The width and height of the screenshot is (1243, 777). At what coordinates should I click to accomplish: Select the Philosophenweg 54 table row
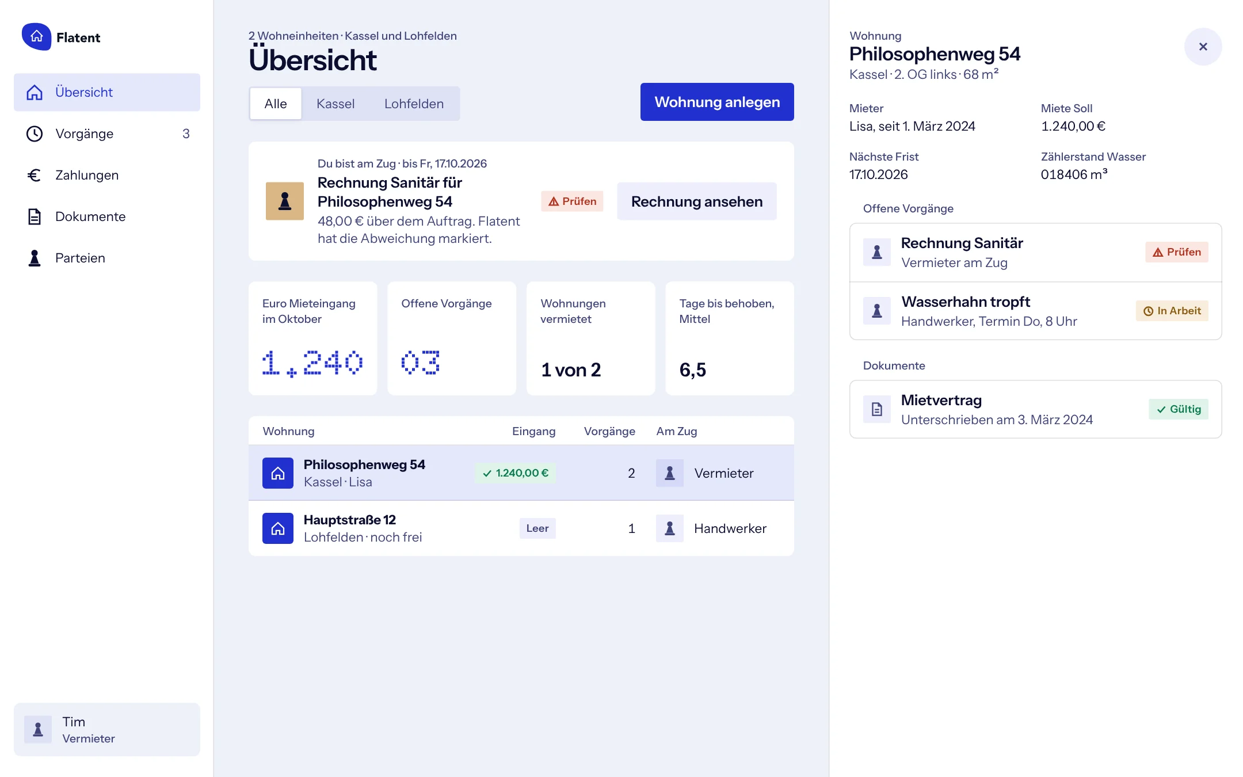click(521, 473)
